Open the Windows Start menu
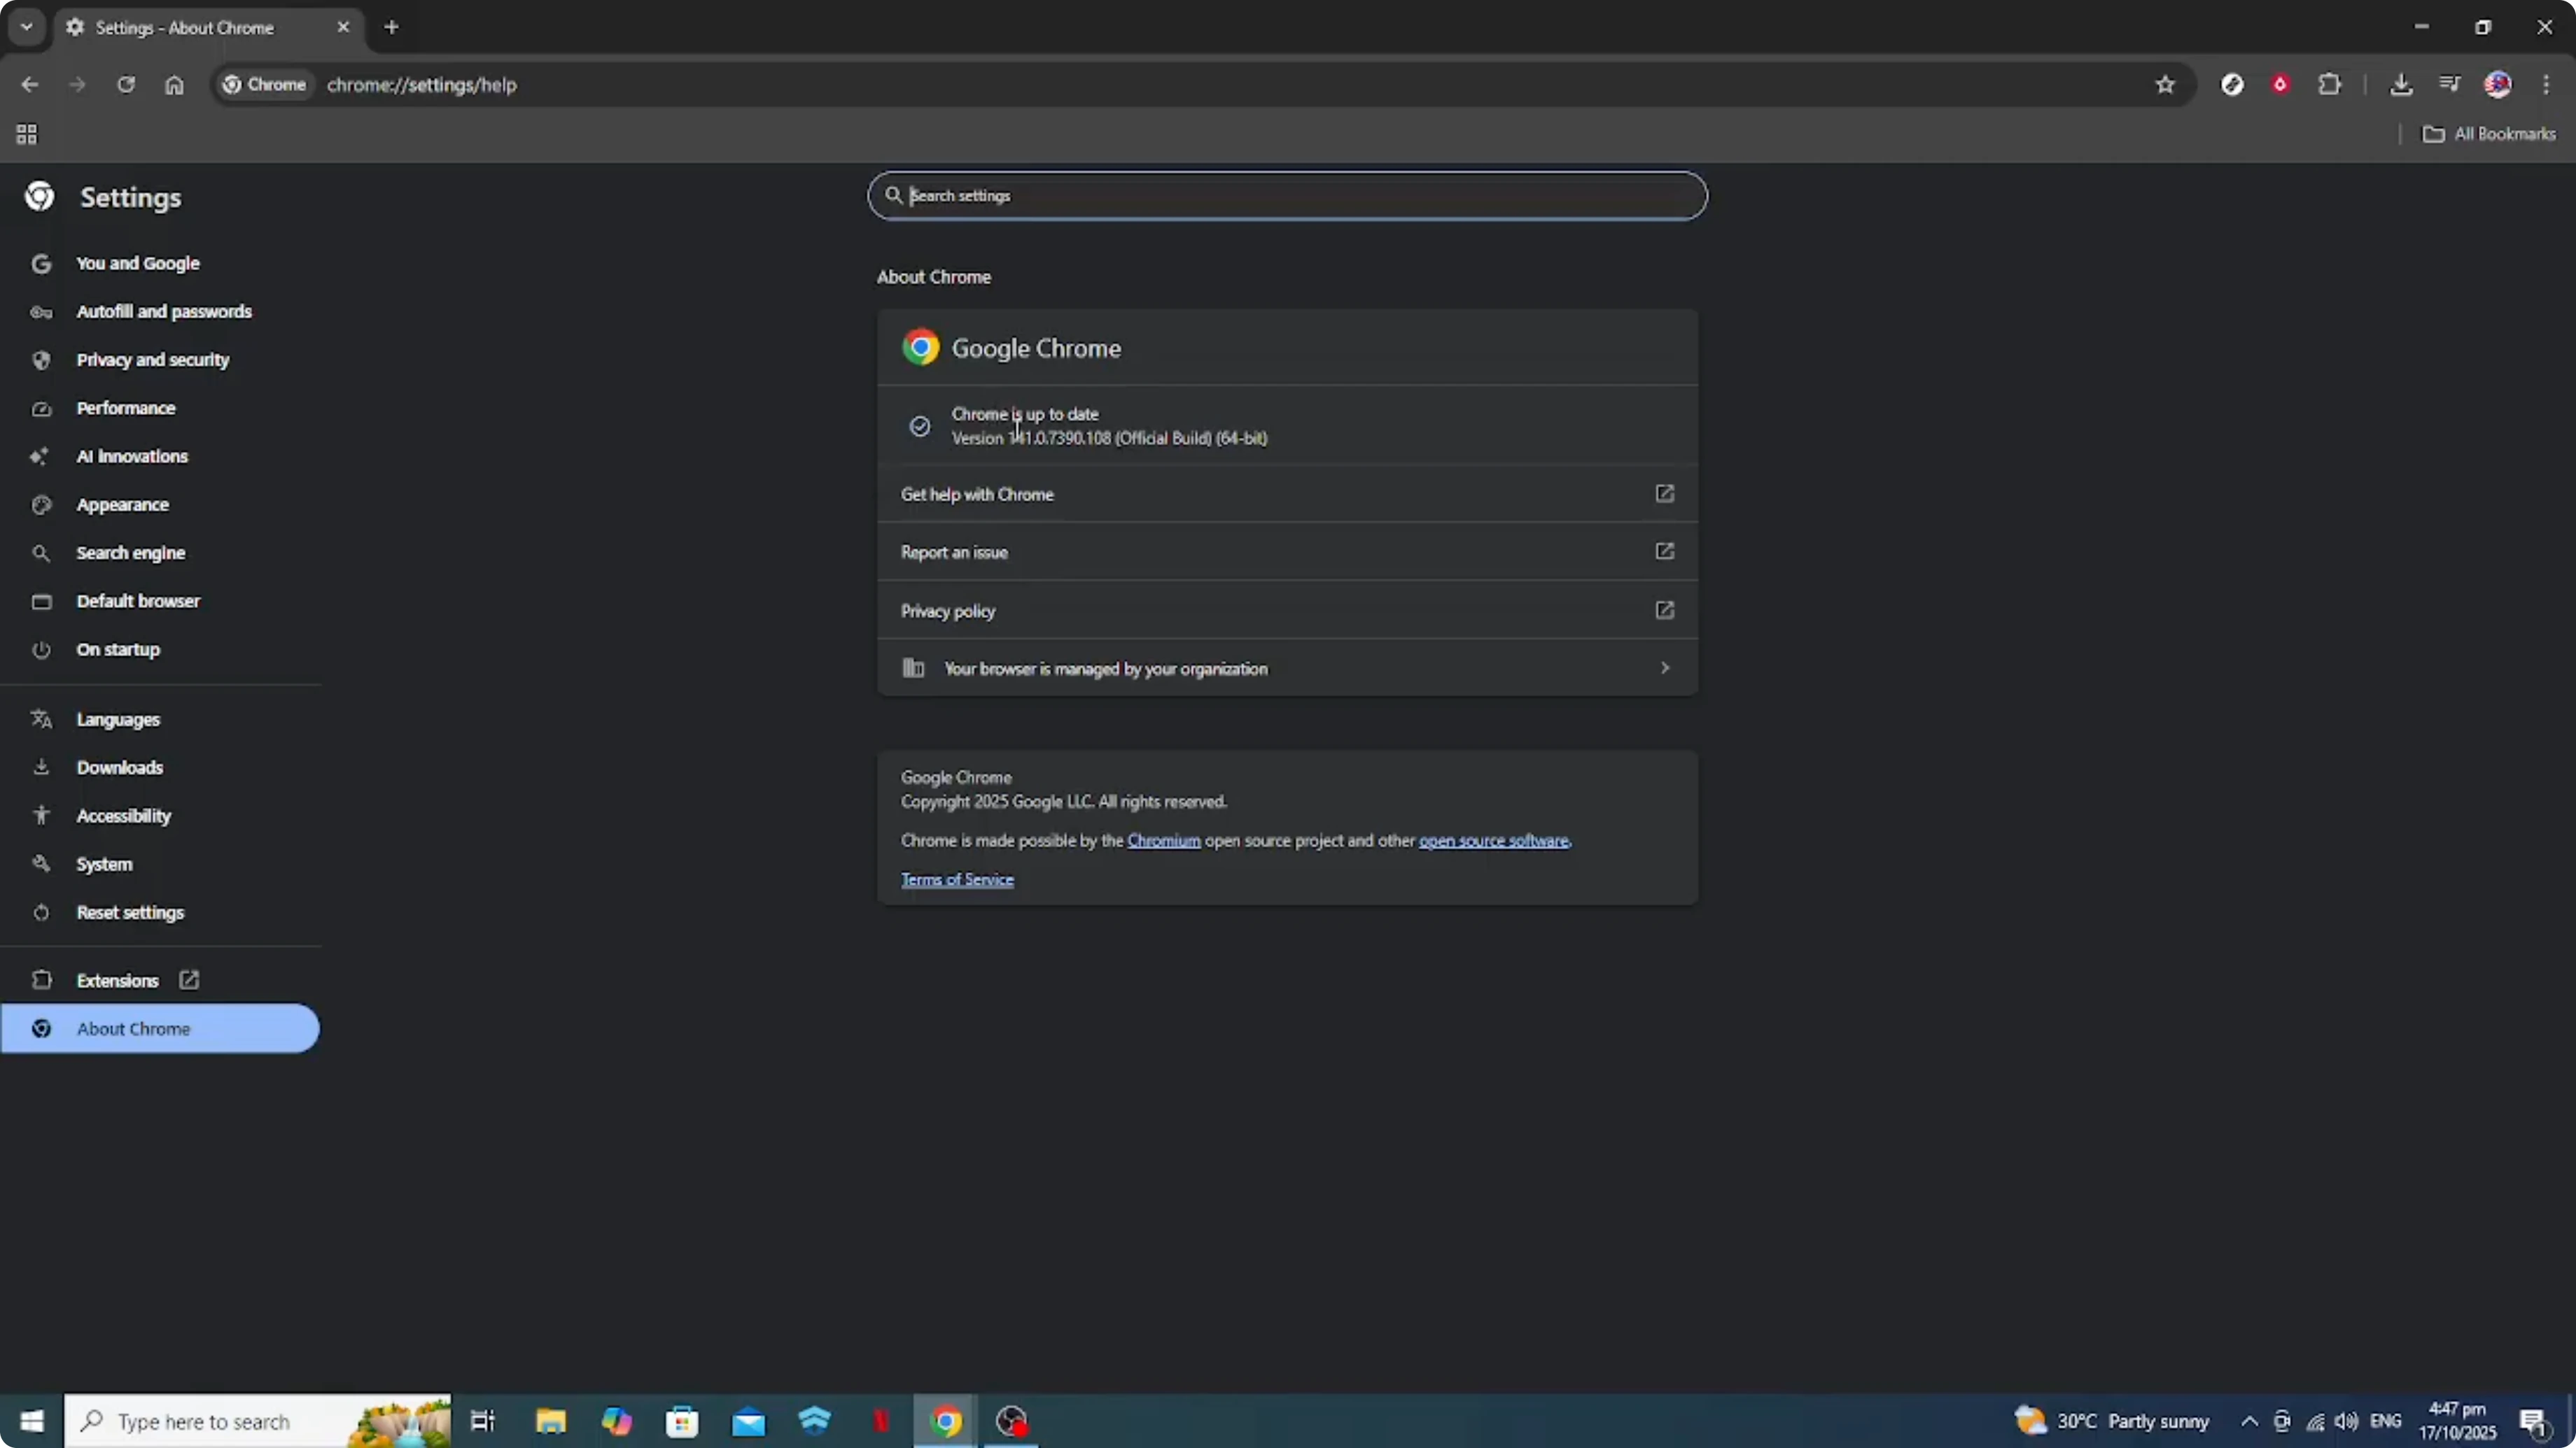Viewport: 2576px width, 1448px height. (32, 1421)
